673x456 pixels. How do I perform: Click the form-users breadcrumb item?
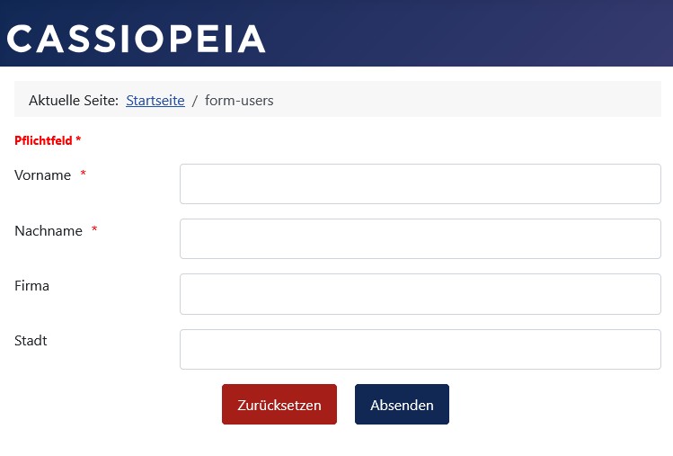239,101
